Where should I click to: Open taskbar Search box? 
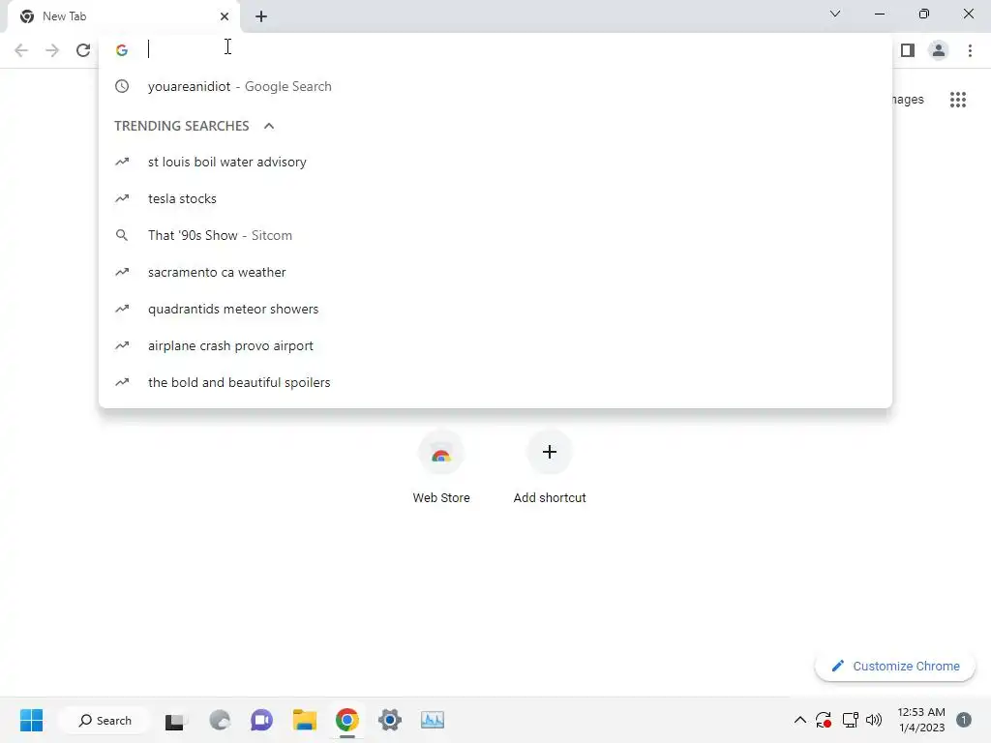coord(105,720)
